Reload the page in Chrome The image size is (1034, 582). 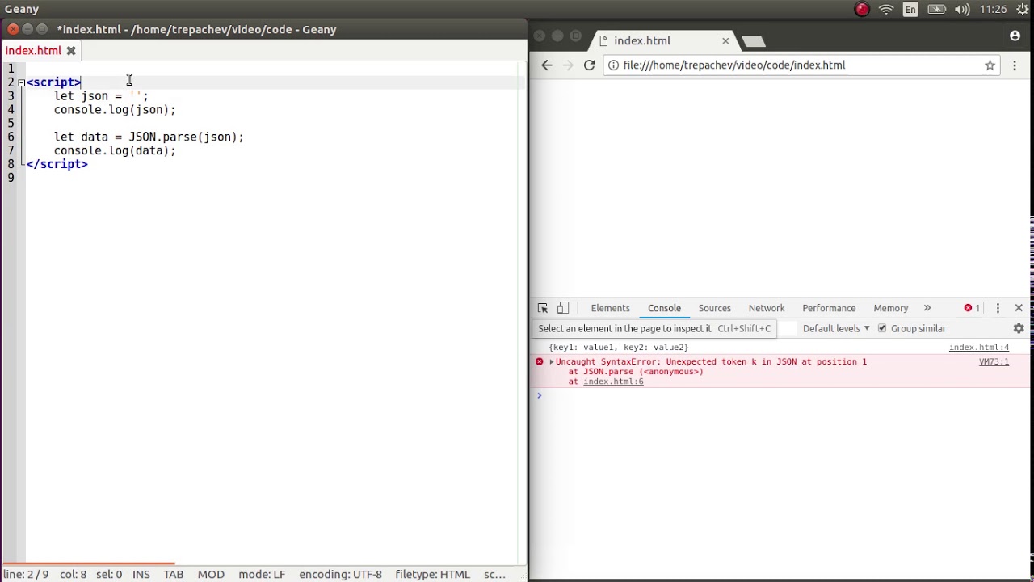(589, 65)
